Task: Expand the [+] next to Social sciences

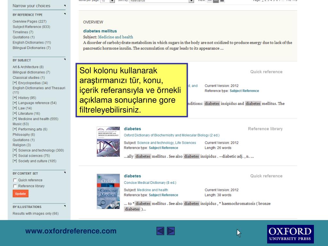Action: point(15,156)
